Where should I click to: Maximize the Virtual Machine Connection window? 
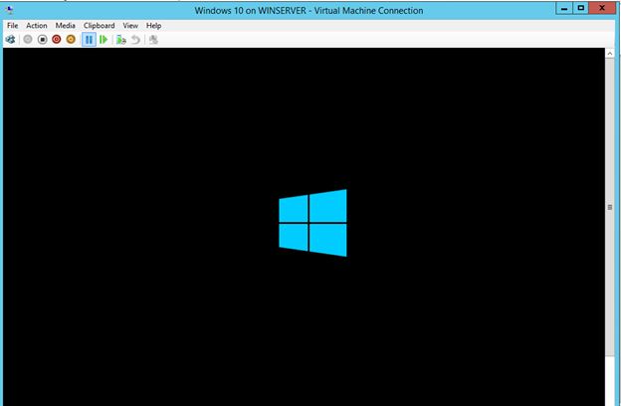(581, 8)
